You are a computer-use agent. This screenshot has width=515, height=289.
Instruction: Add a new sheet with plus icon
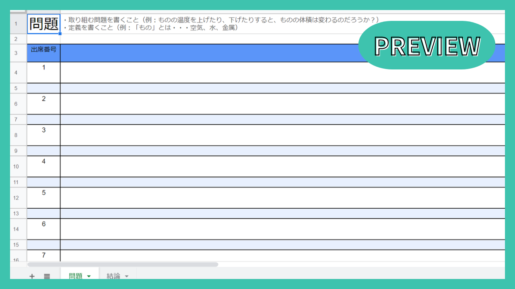(32, 276)
